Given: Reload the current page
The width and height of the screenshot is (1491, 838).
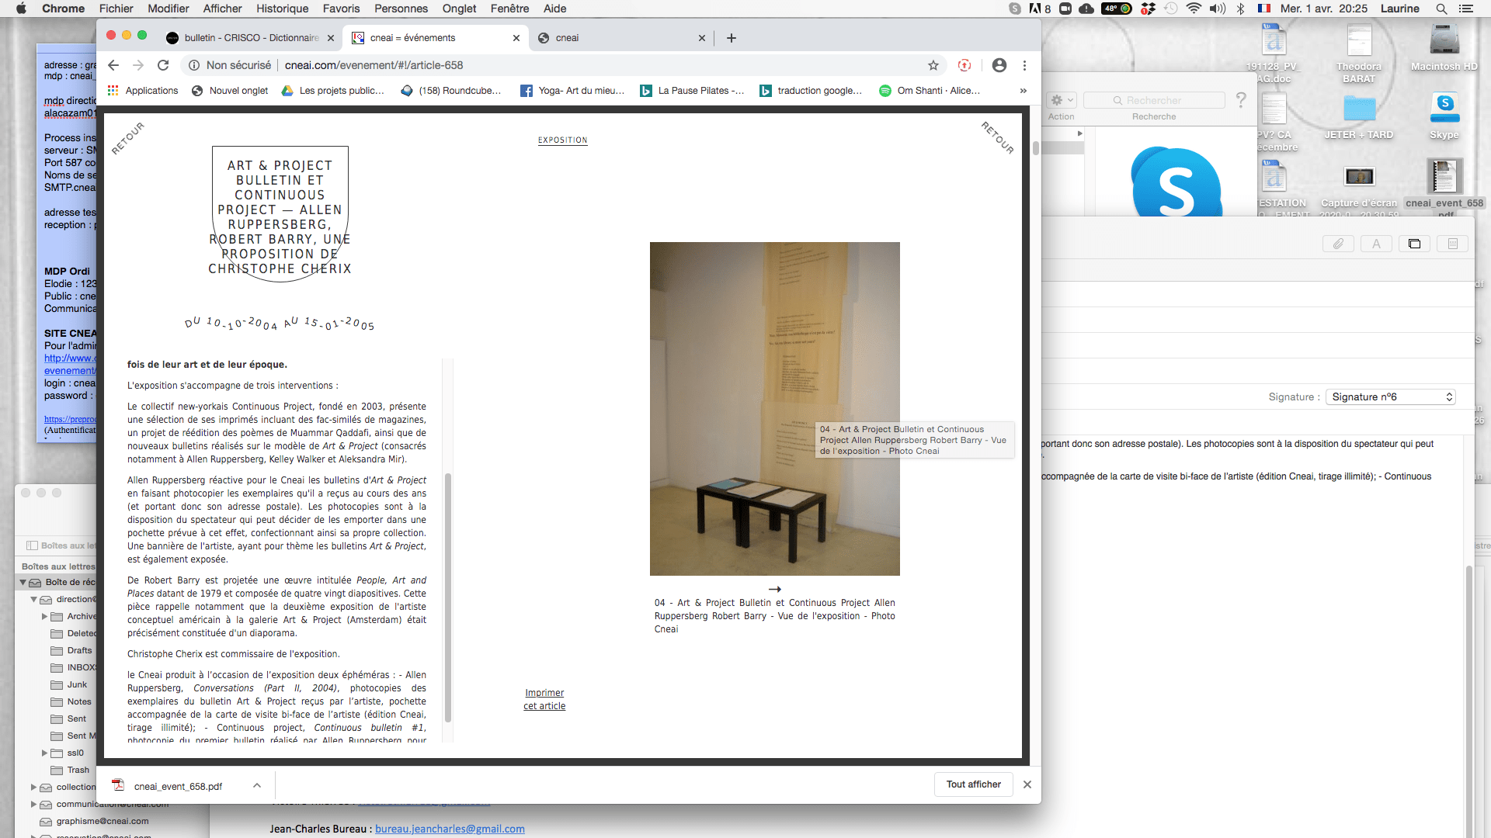Looking at the screenshot, I should point(163,65).
